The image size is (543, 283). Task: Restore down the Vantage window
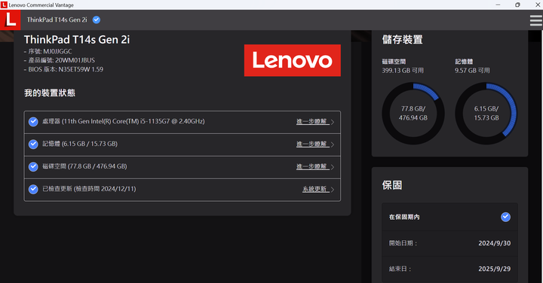tap(517, 5)
